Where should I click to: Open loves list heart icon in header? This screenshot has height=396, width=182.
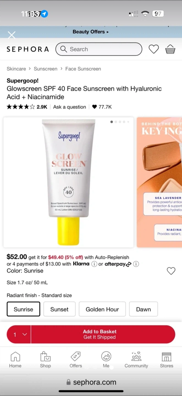[154, 49]
